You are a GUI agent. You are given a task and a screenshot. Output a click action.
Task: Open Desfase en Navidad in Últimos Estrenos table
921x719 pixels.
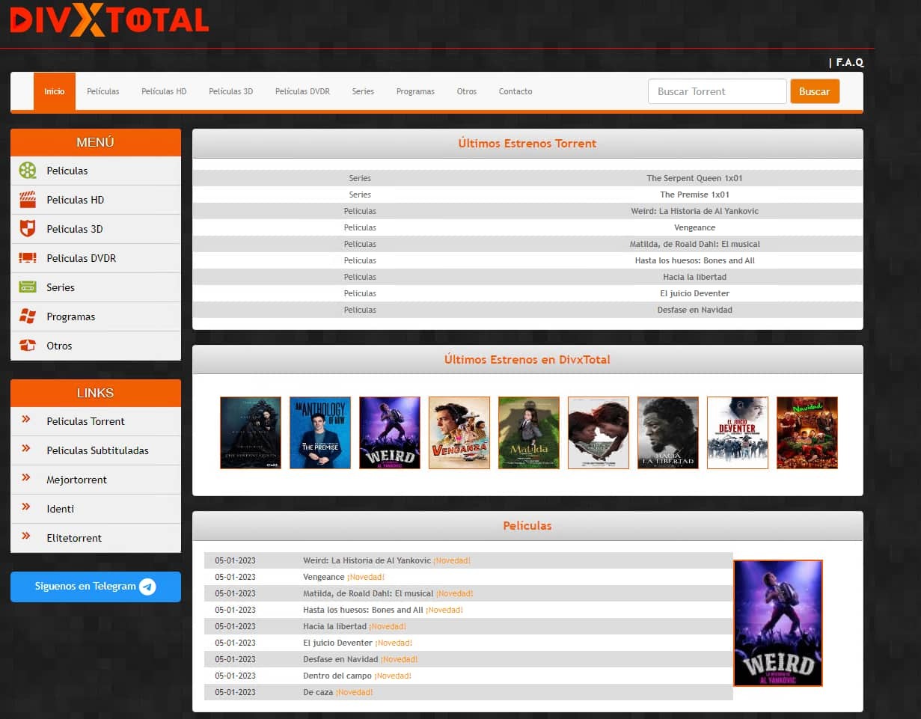click(694, 310)
